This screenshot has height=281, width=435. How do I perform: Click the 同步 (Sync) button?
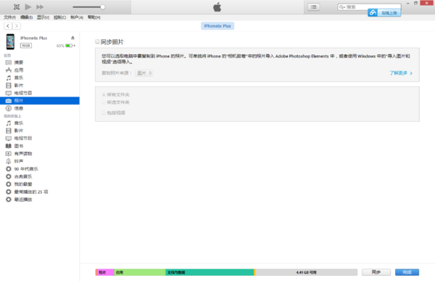[376, 272]
